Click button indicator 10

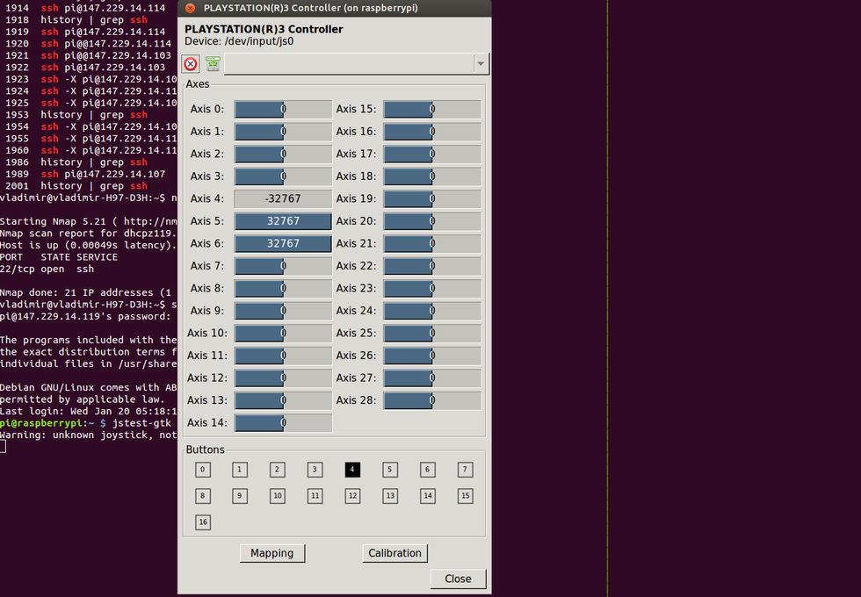[x=278, y=496]
